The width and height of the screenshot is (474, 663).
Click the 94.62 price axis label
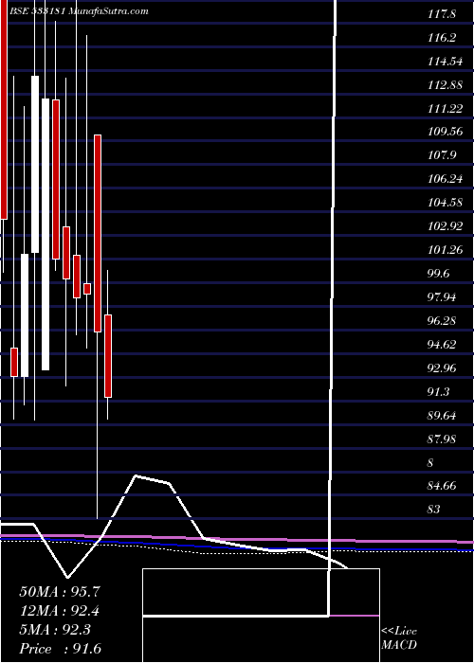(443, 345)
